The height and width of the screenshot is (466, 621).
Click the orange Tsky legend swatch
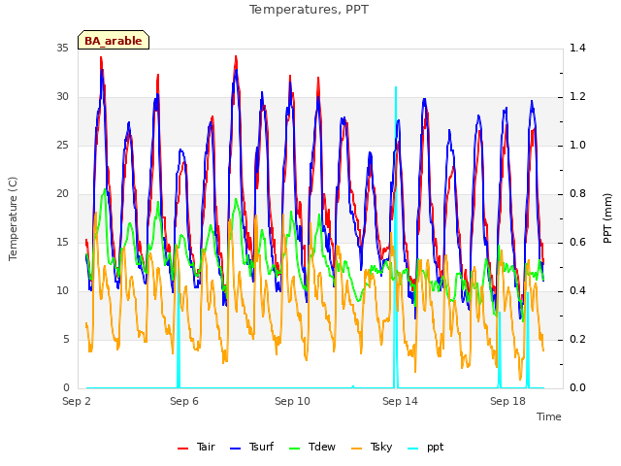point(357,449)
